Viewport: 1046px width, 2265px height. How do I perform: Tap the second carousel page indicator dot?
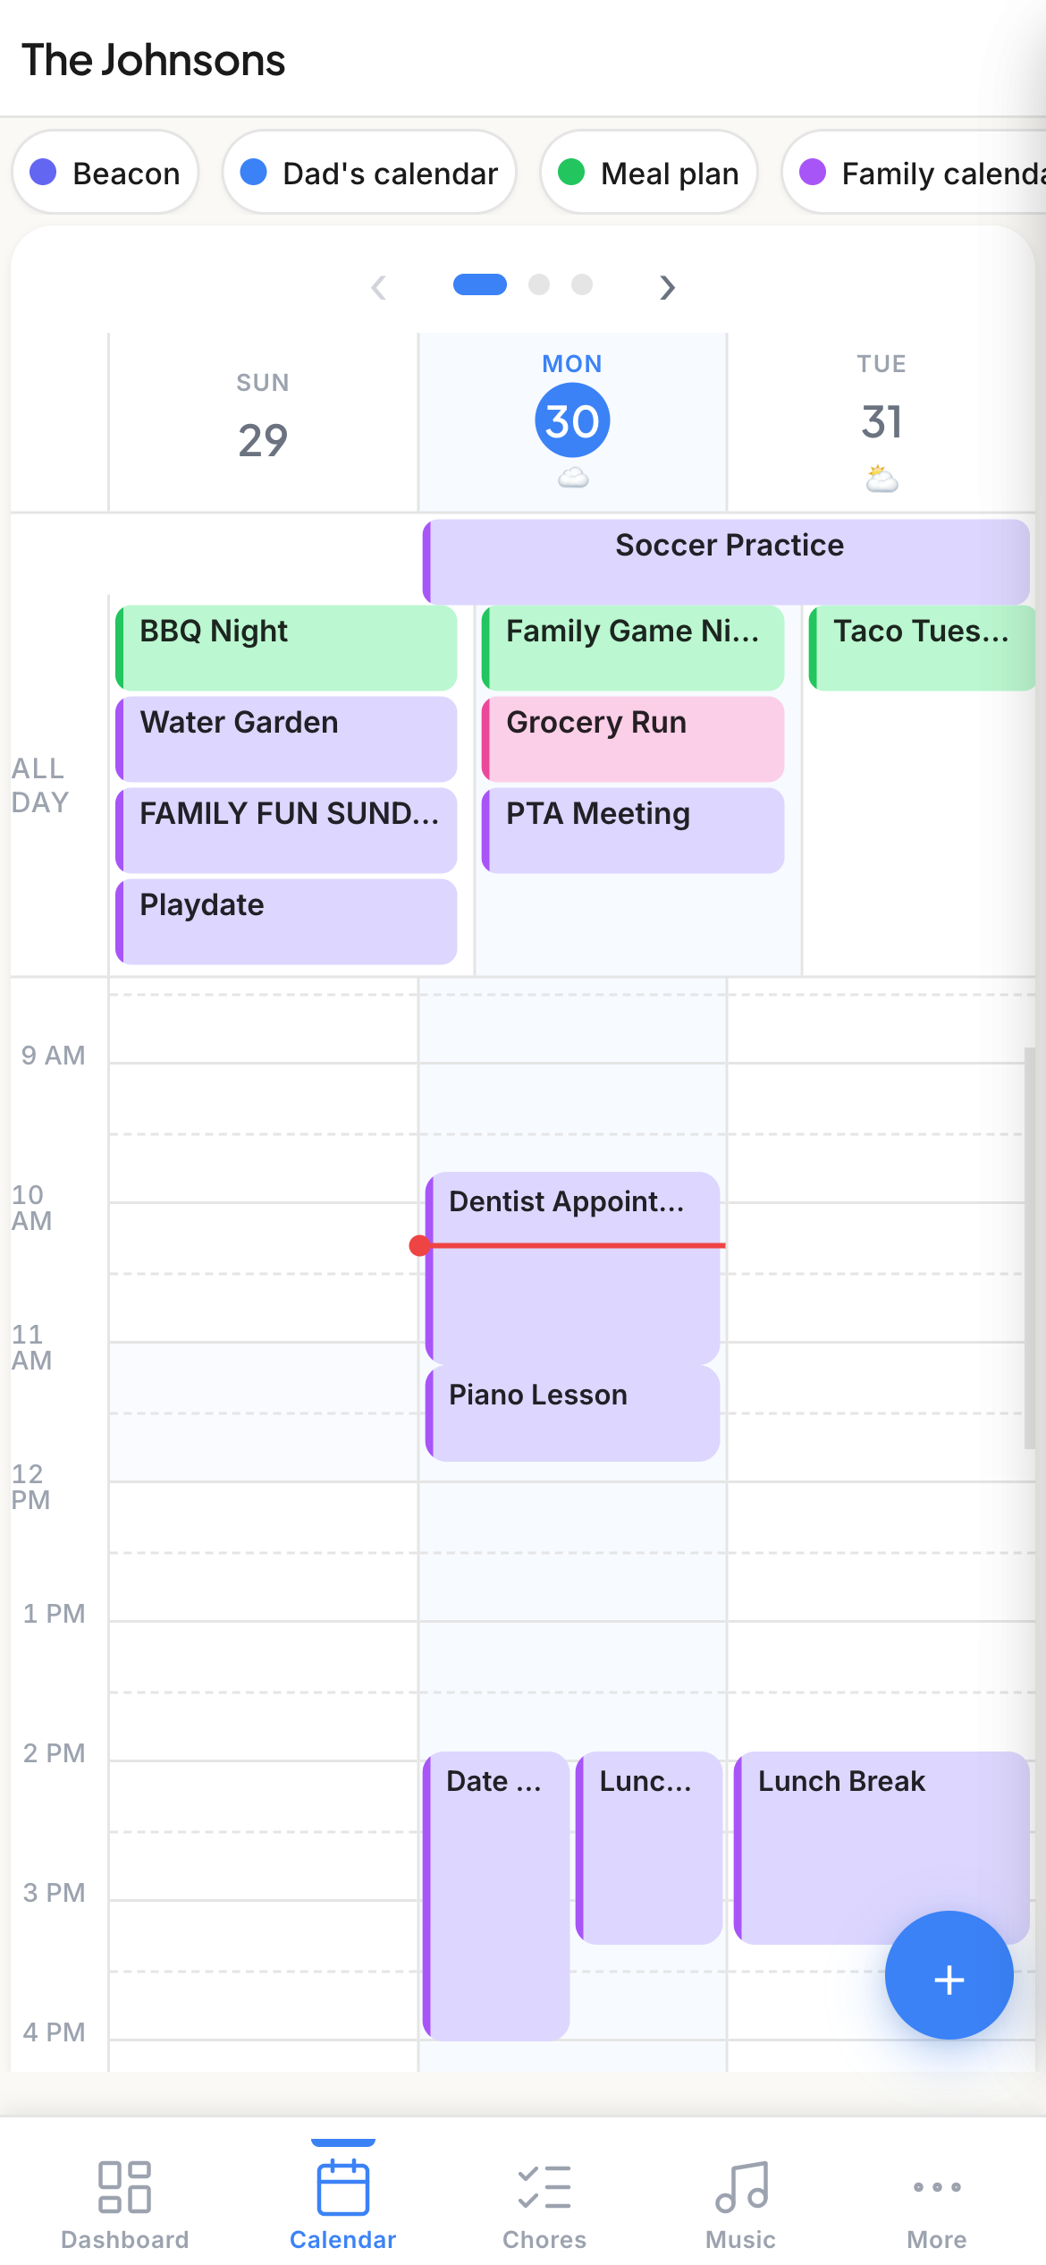click(x=540, y=285)
